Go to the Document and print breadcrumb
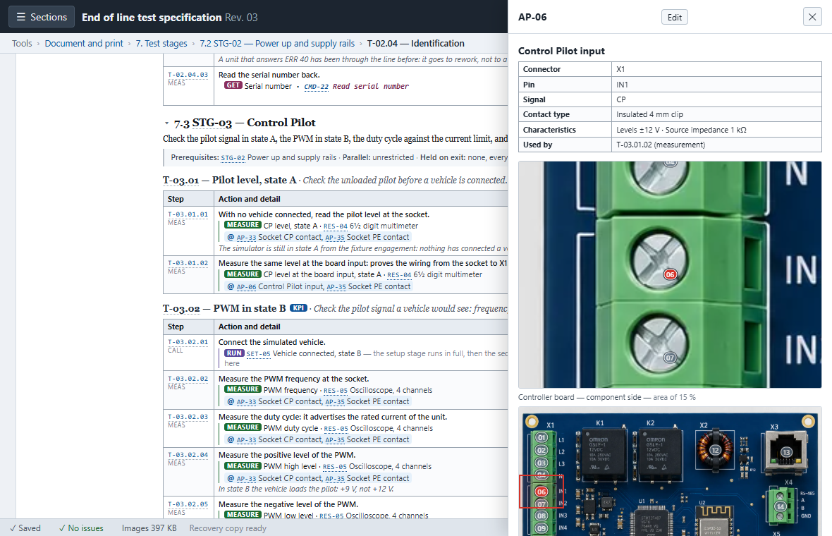 [x=84, y=44]
